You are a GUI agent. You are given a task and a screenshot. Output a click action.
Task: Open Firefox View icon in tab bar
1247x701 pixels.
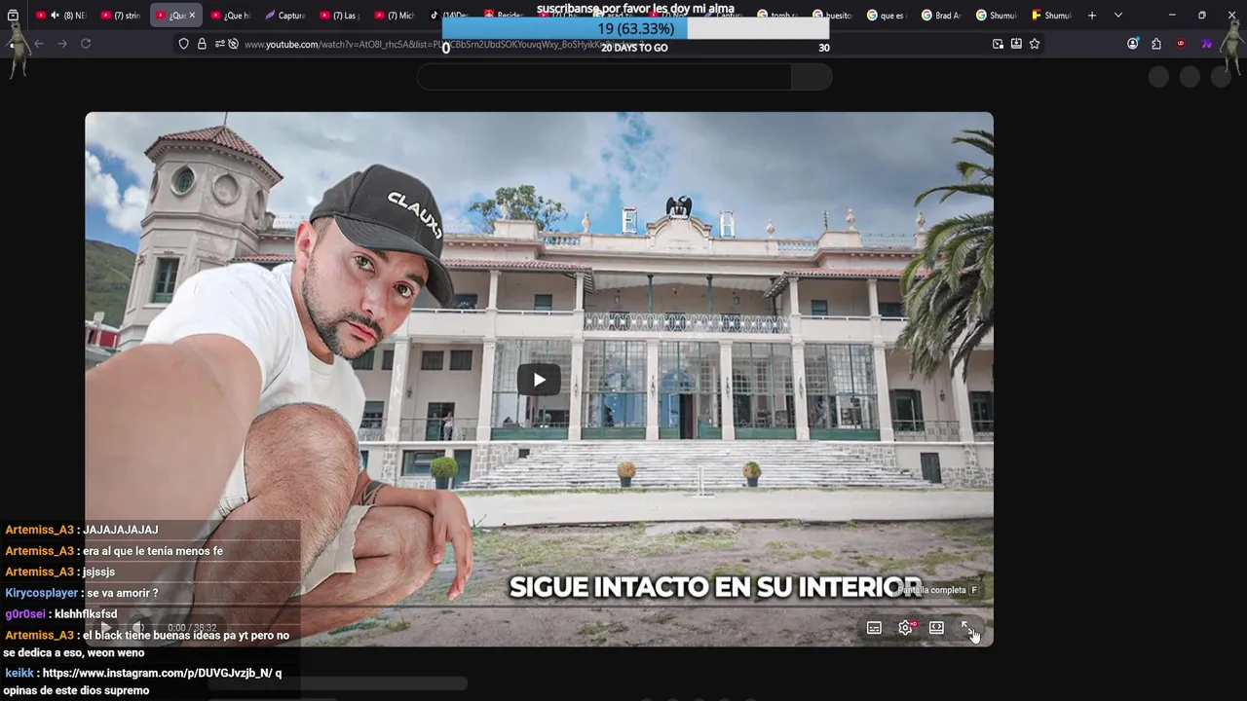pyautogui.click(x=13, y=16)
